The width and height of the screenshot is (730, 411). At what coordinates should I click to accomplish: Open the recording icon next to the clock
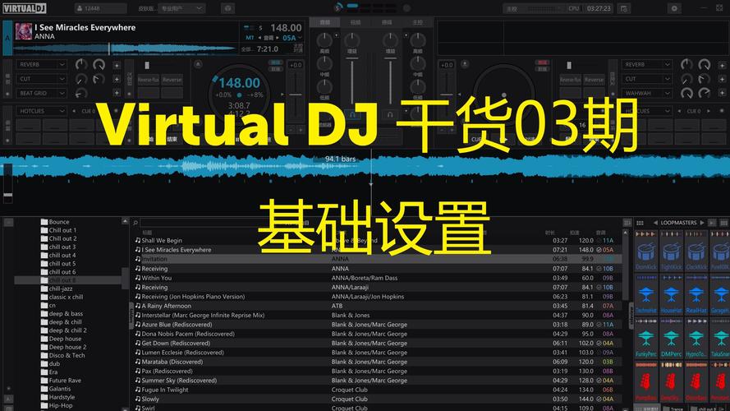pyautogui.click(x=624, y=8)
